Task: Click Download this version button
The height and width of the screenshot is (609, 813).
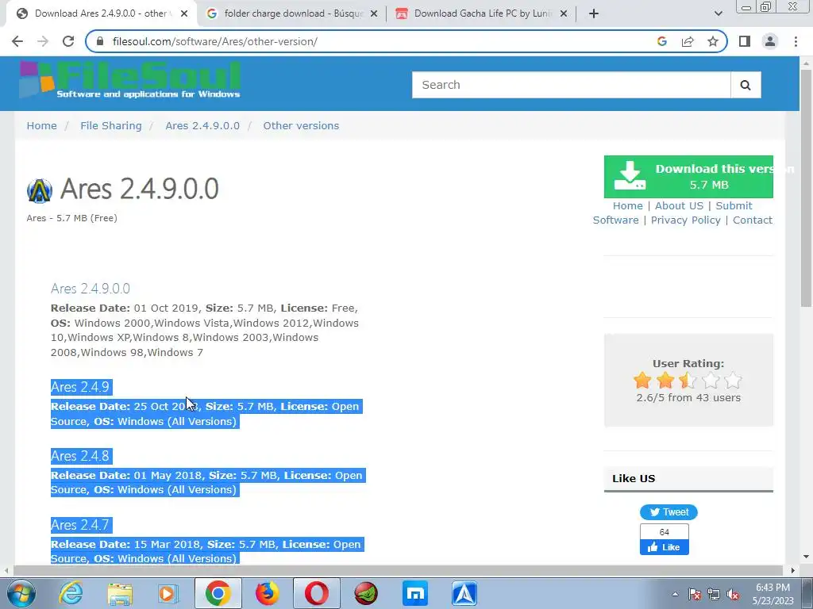Action: click(688, 177)
